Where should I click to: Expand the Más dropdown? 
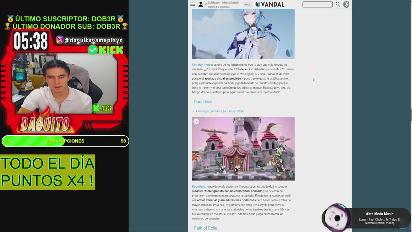(x=247, y=4)
